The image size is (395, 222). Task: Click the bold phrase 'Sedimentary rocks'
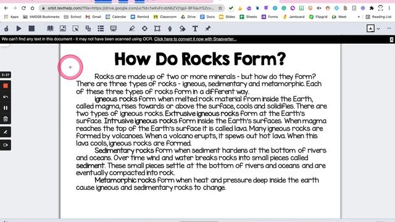(124, 150)
